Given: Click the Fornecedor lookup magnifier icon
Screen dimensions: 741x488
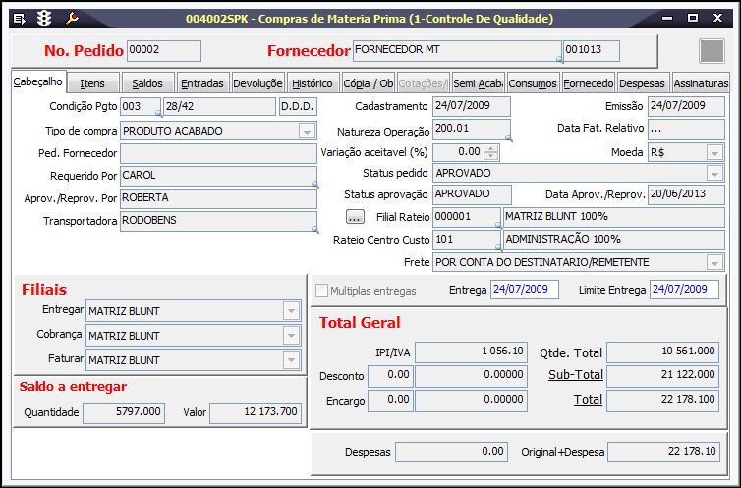Looking at the screenshot, I should click(x=559, y=60).
